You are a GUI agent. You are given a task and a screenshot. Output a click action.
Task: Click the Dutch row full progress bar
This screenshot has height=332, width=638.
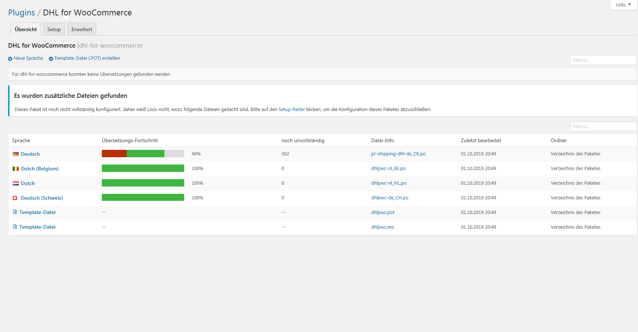143,183
